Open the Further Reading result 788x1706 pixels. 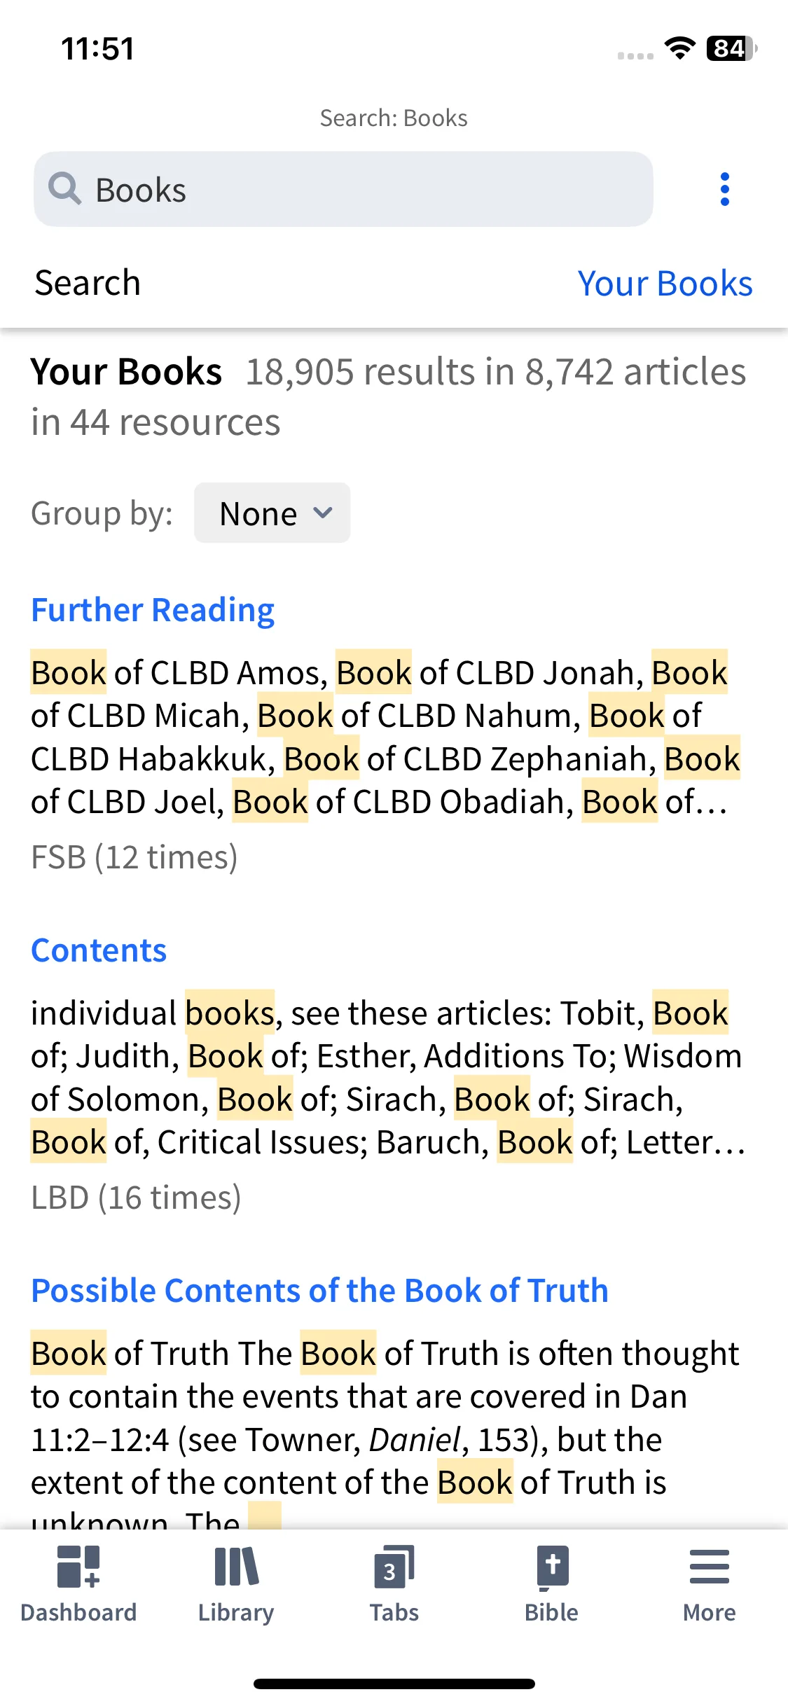(153, 610)
